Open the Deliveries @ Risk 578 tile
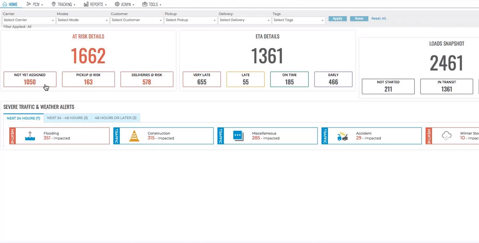The width and height of the screenshot is (479, 243). pos(147,79)
